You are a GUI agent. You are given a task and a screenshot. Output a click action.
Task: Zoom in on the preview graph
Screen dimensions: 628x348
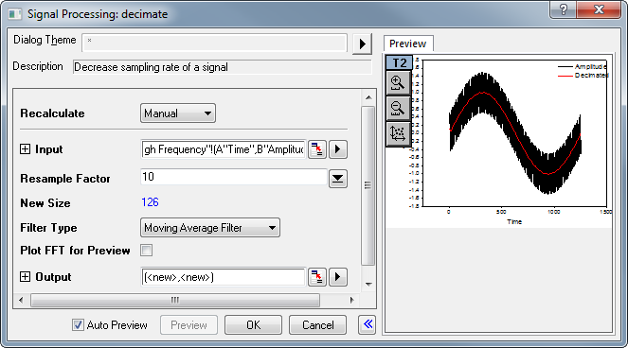tap(398, 83)
